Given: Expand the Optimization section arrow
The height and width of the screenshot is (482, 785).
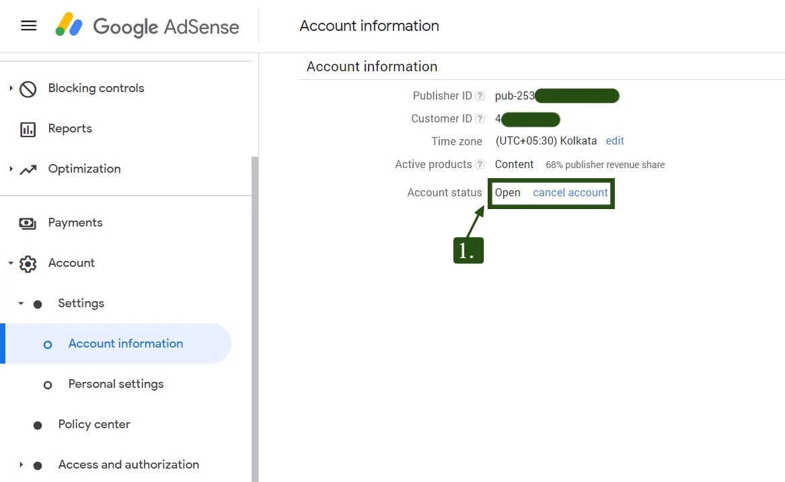Looking at the screenshot, I should click(11, 169).
